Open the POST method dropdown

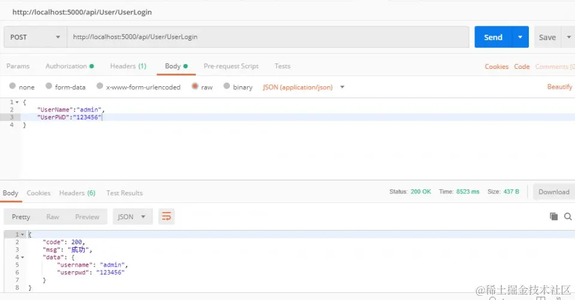pos(35,37)
